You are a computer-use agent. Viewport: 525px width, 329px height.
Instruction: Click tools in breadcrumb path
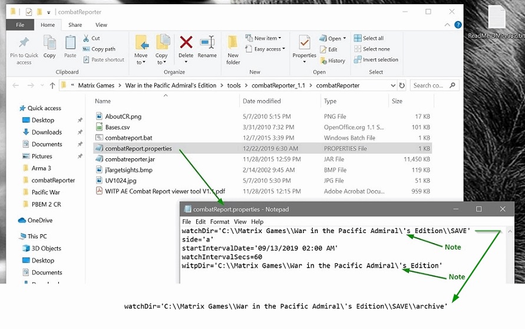tap(234, 85)
